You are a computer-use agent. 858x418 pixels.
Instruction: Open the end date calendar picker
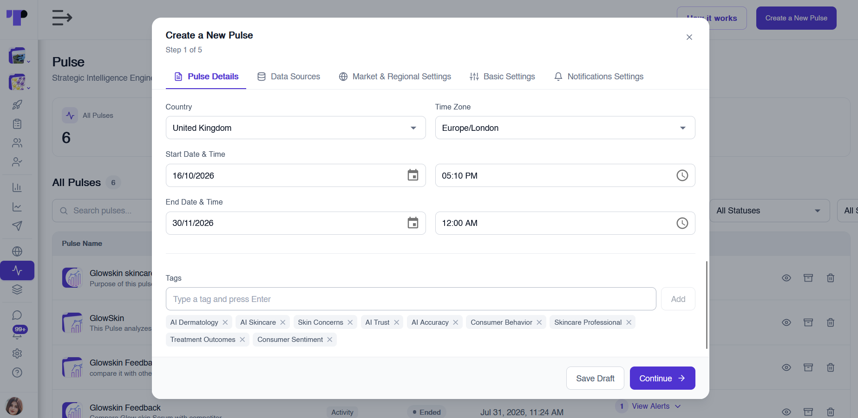(x=413, y=223)
